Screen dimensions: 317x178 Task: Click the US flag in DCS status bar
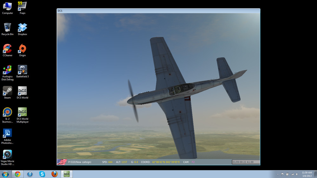point(62,162)
